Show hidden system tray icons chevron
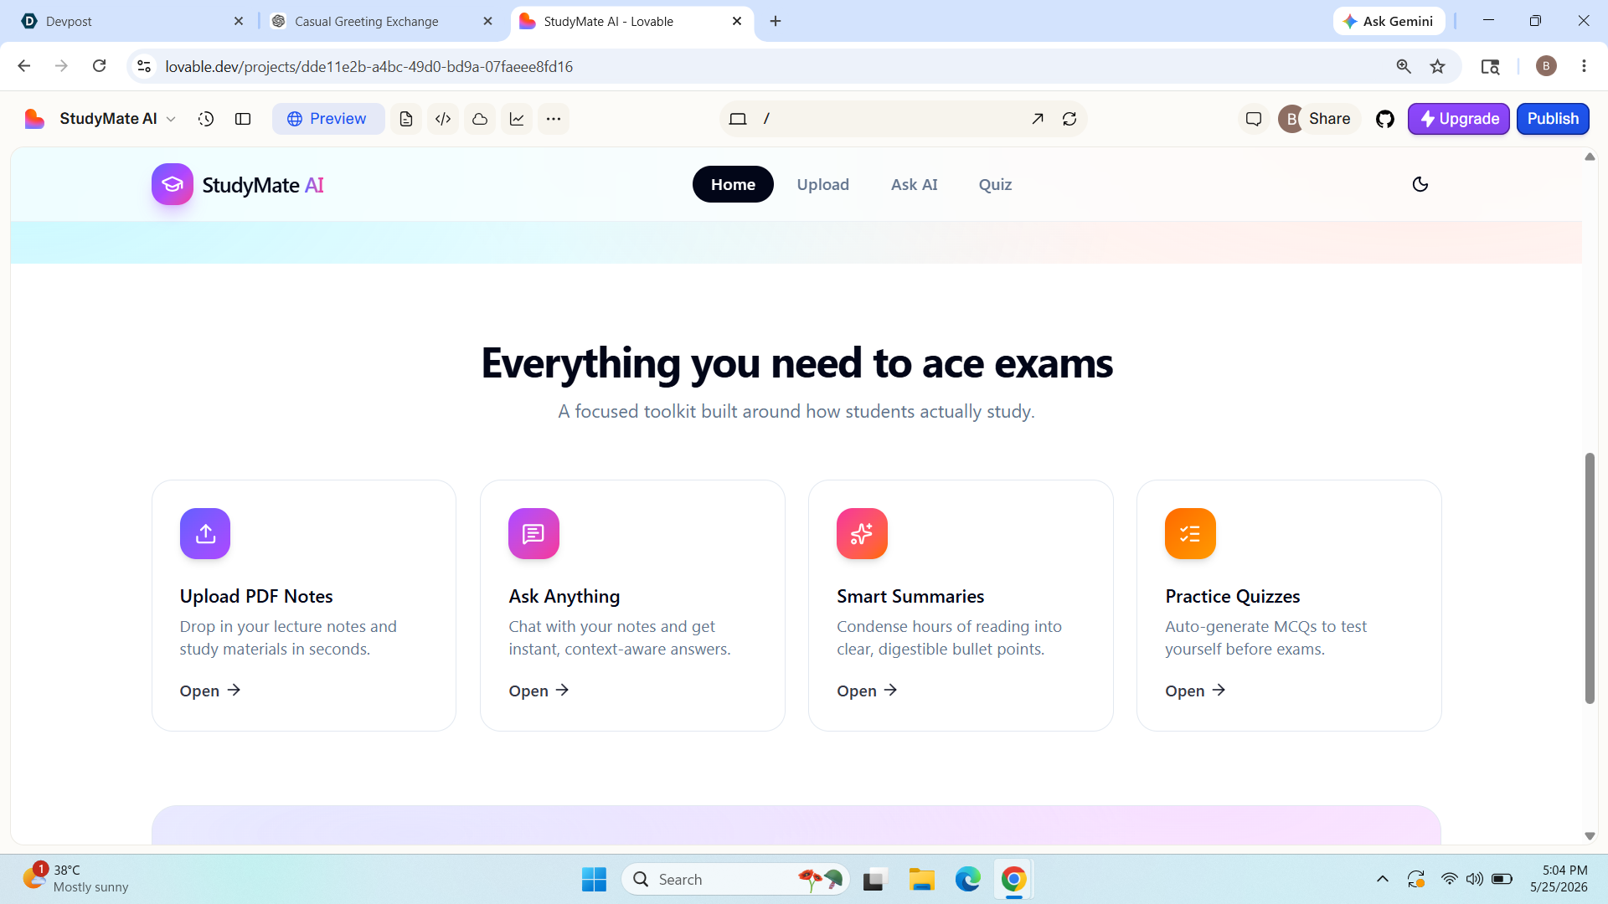 tap(1383, 879)
